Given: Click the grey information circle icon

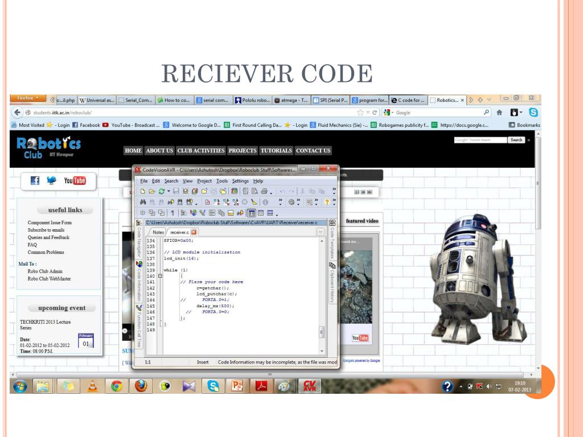Looking at the screenshot, I should [265, 202].
